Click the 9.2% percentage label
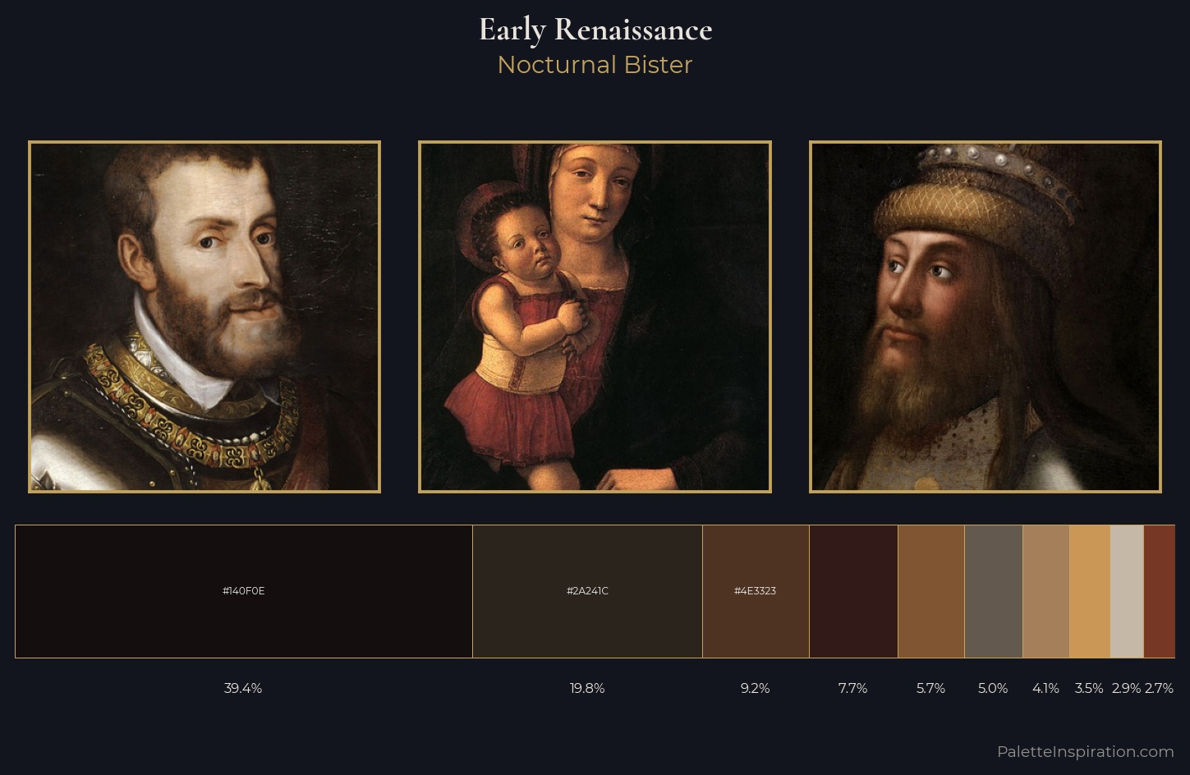 pos(756,688)
